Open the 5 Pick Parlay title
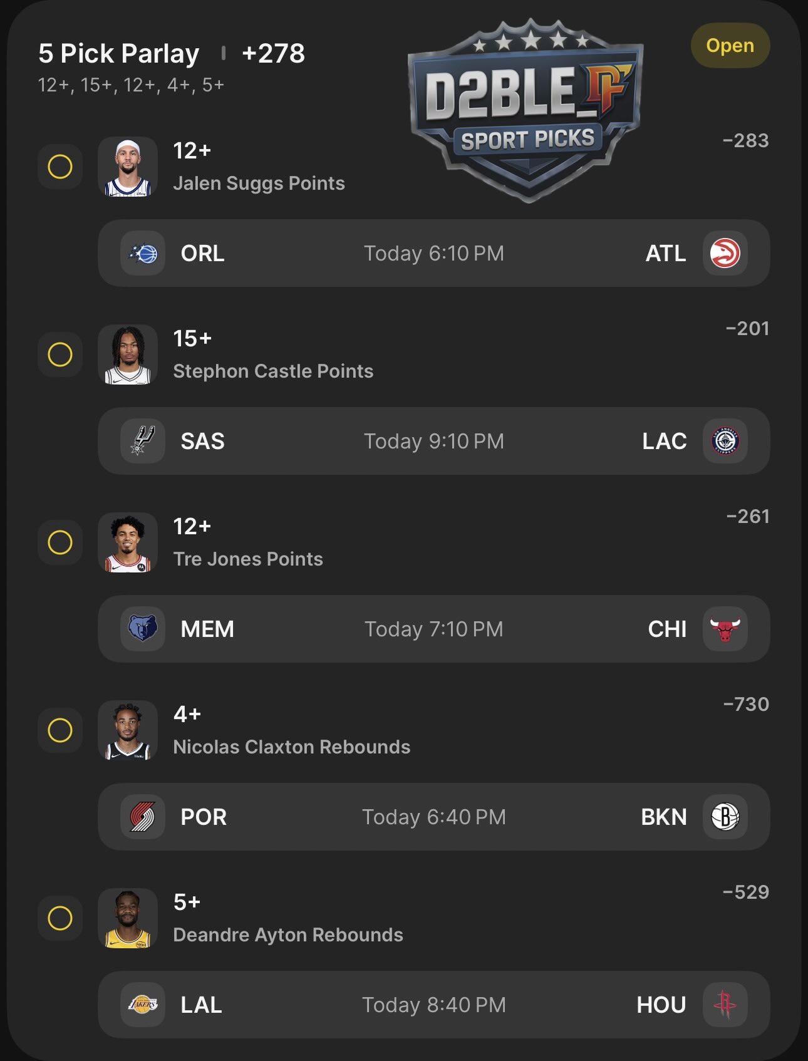The height and width of the screenshot is (1061, 808). point(119,54)
